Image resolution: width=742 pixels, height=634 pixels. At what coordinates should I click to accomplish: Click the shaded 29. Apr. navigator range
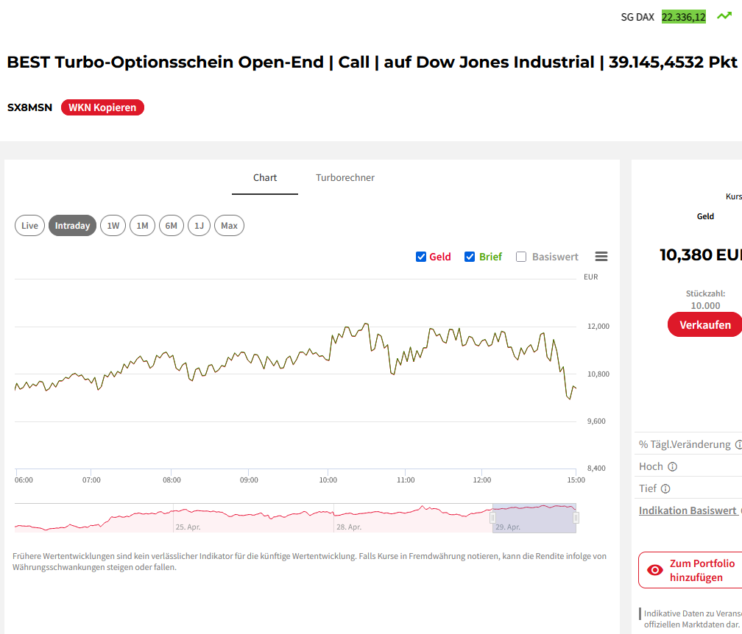click(534, 519)
